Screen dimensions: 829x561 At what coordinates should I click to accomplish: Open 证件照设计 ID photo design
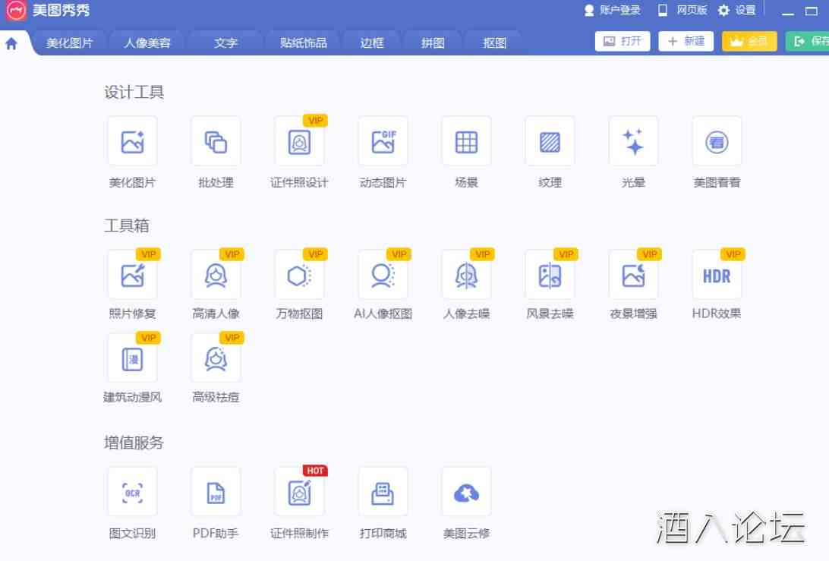(x=299, y=142)
